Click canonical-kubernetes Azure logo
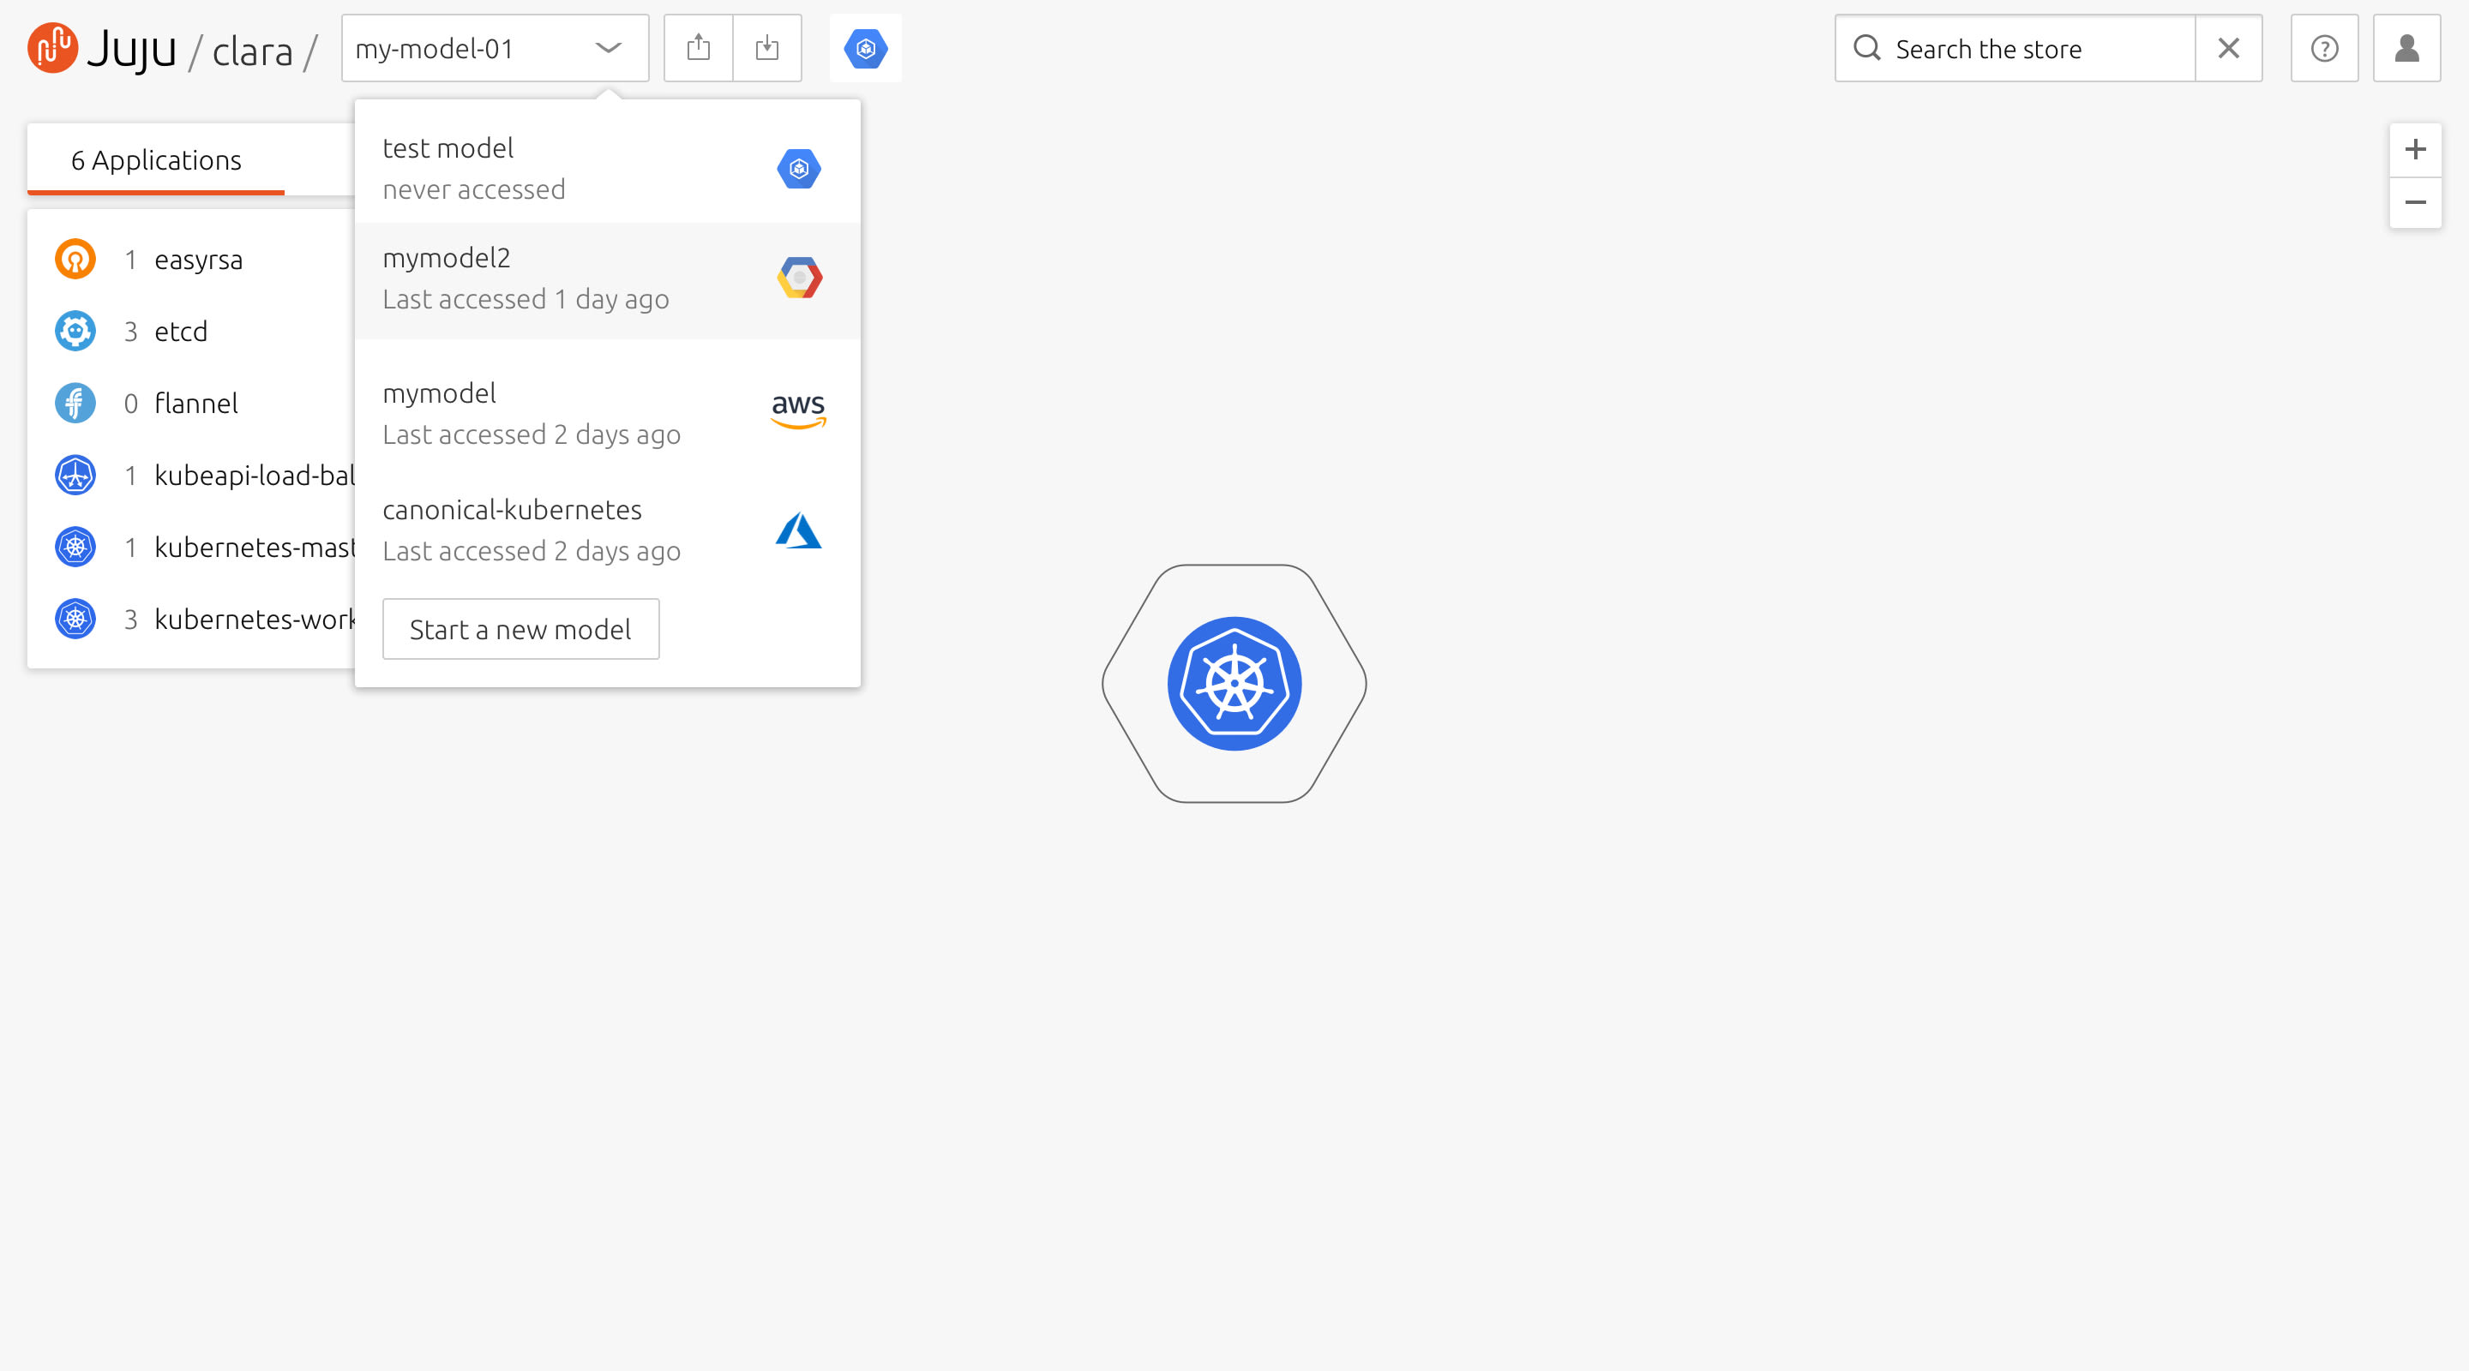Screen dimensions: 2469x1371 pyautogui.click(x=798, y=530)
